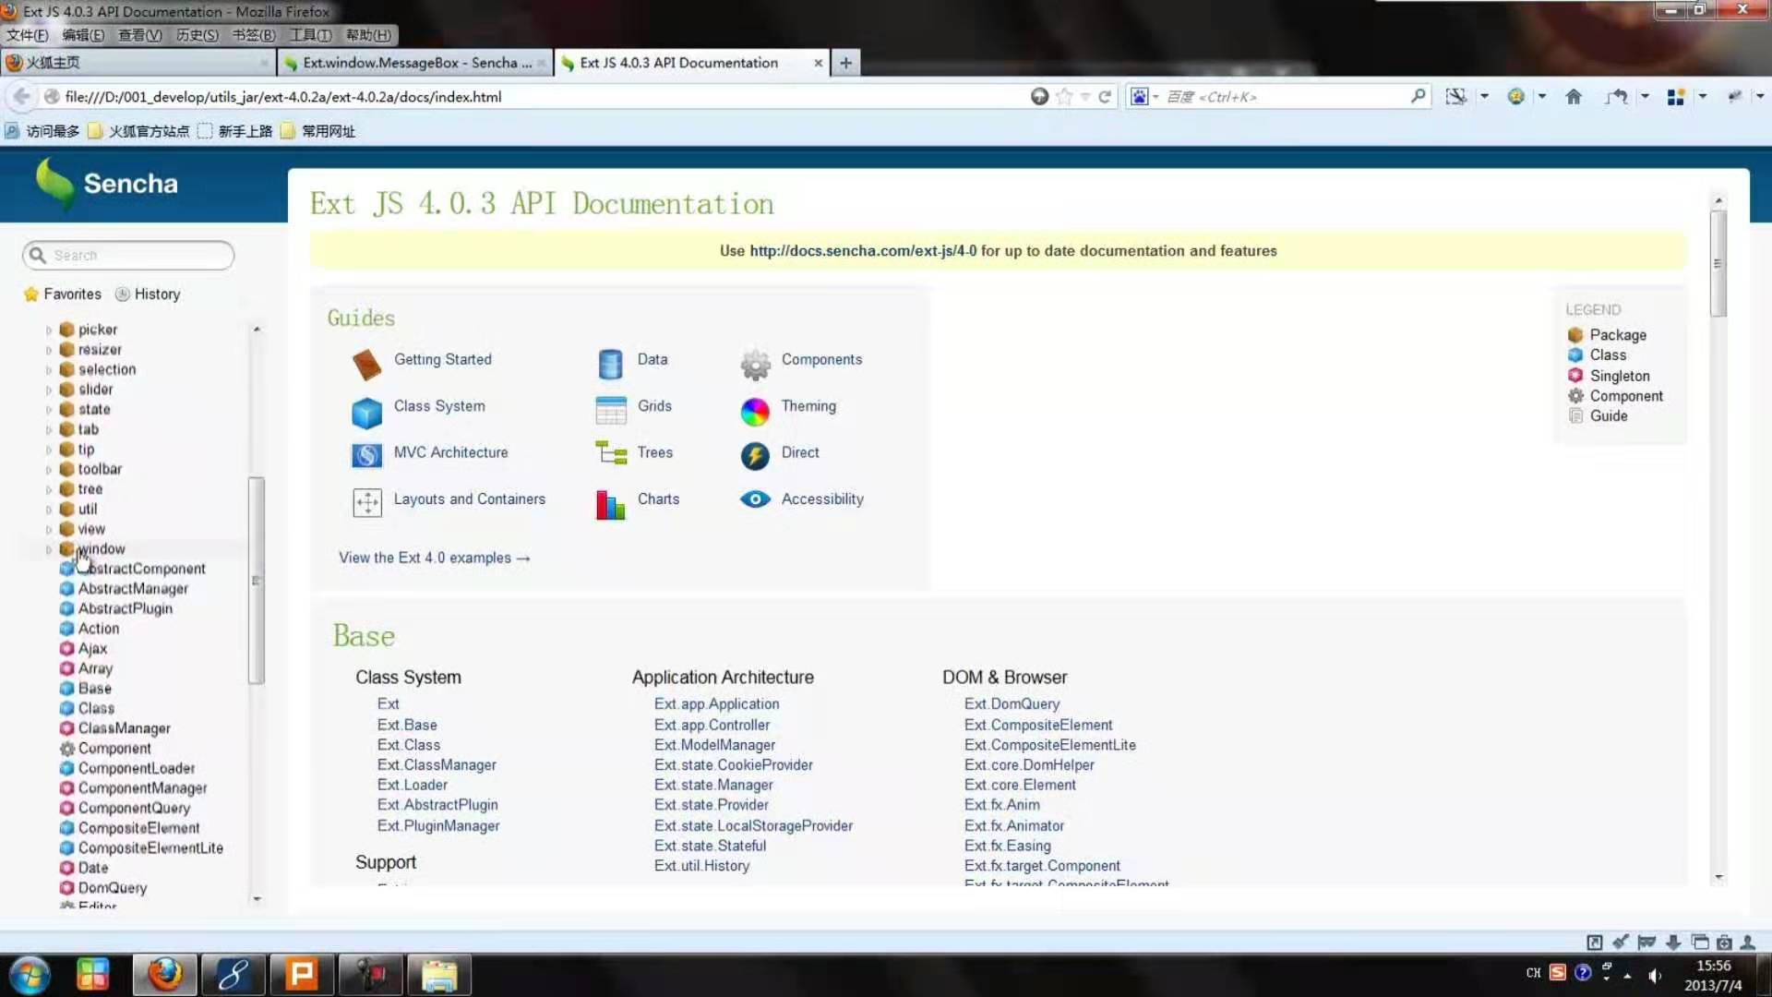The width and height of the screenshot is (1772, 997).
Task: Expand the toolbar package tree node
Action: coord(49,470)
